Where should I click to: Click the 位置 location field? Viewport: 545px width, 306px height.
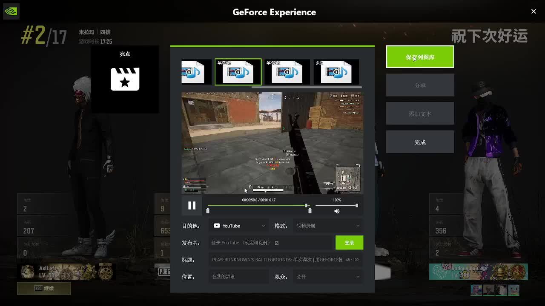[239, 277]
